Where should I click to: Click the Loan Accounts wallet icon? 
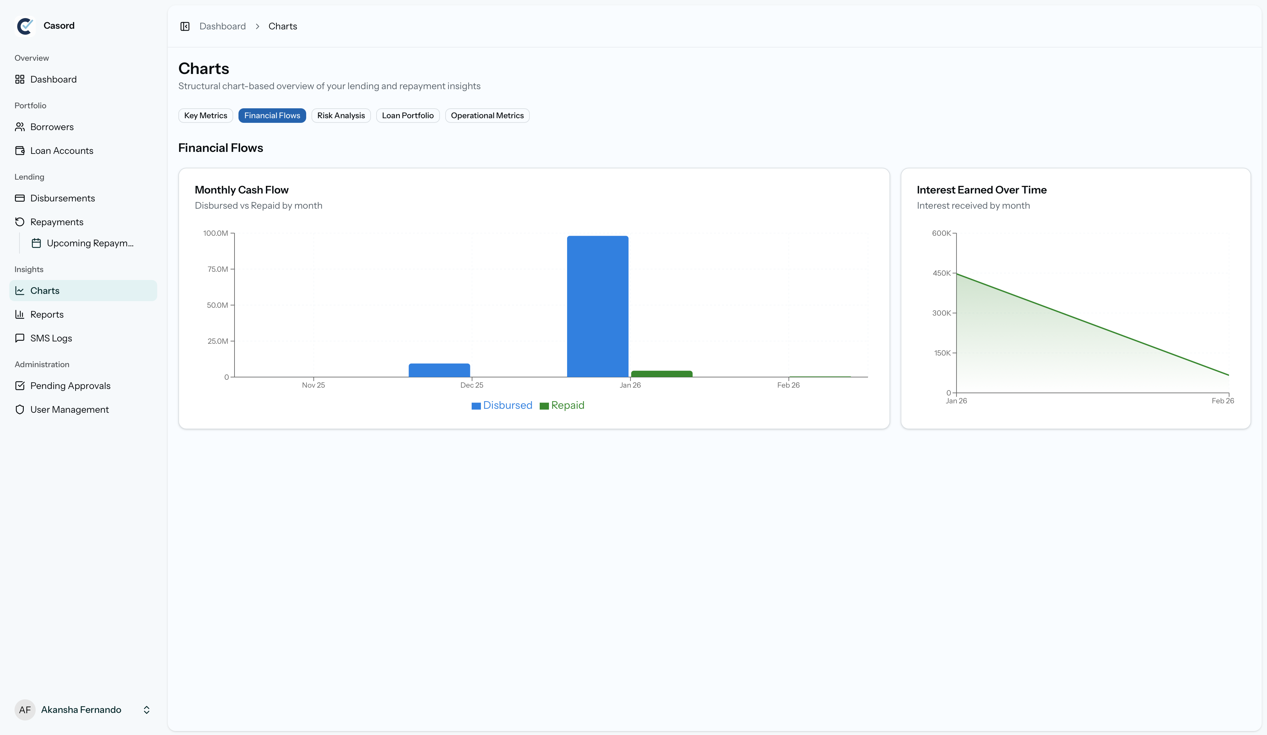[19, 151]
